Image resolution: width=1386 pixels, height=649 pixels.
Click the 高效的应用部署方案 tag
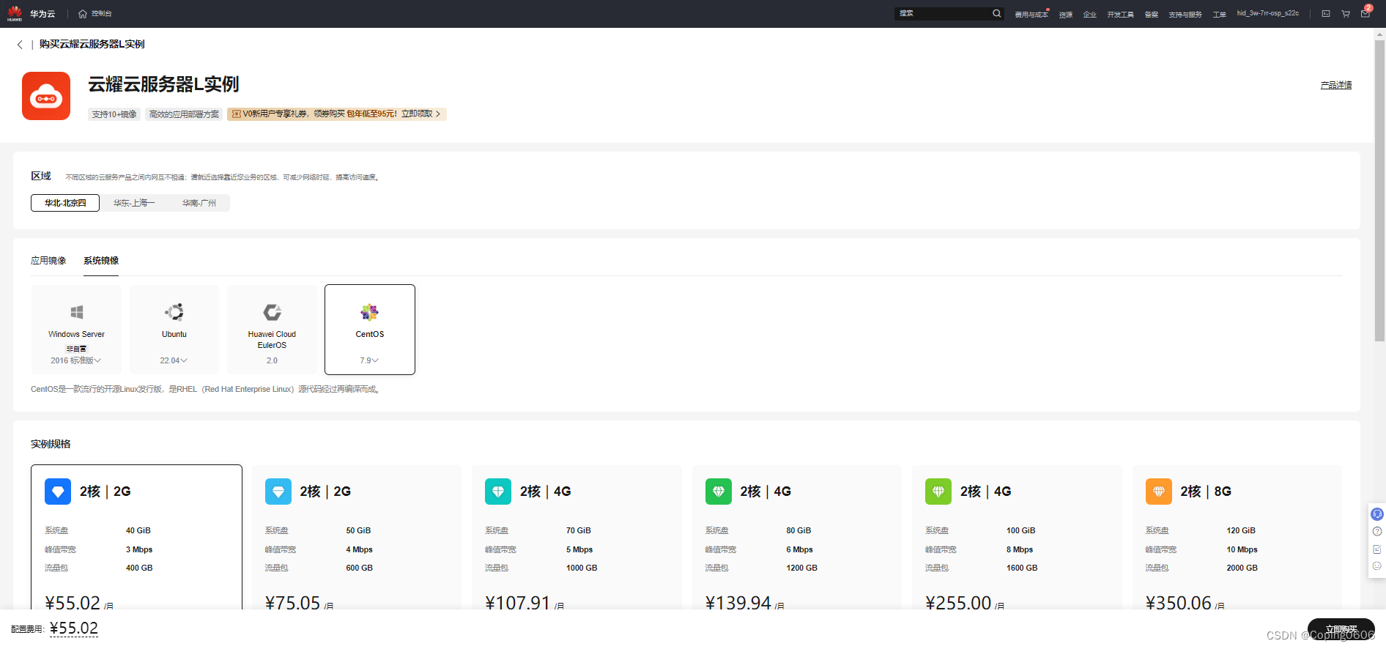(184, 114)
